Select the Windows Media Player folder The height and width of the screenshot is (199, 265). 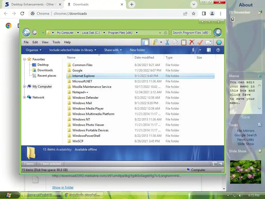coord(141,109)
